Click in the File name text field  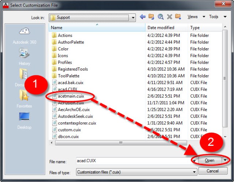pos(133,160)
